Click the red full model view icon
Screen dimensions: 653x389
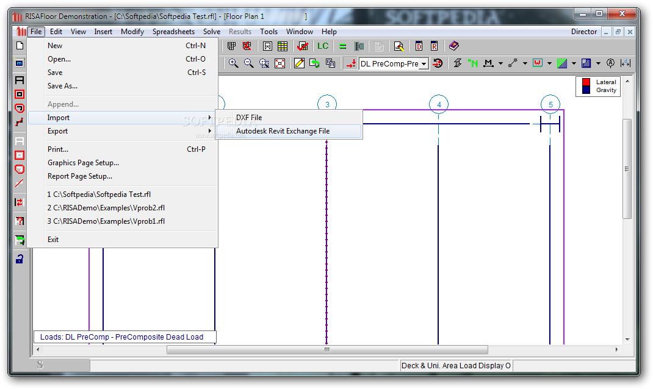280,63
